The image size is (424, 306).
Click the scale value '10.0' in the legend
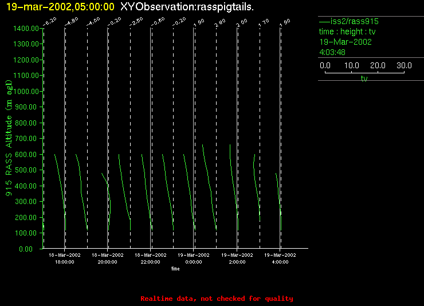point(352,65)
